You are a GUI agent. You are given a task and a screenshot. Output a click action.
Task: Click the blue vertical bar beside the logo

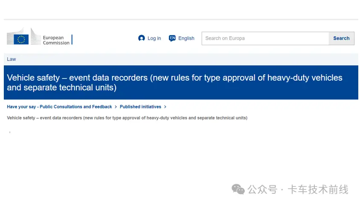[x=72, y=40]
